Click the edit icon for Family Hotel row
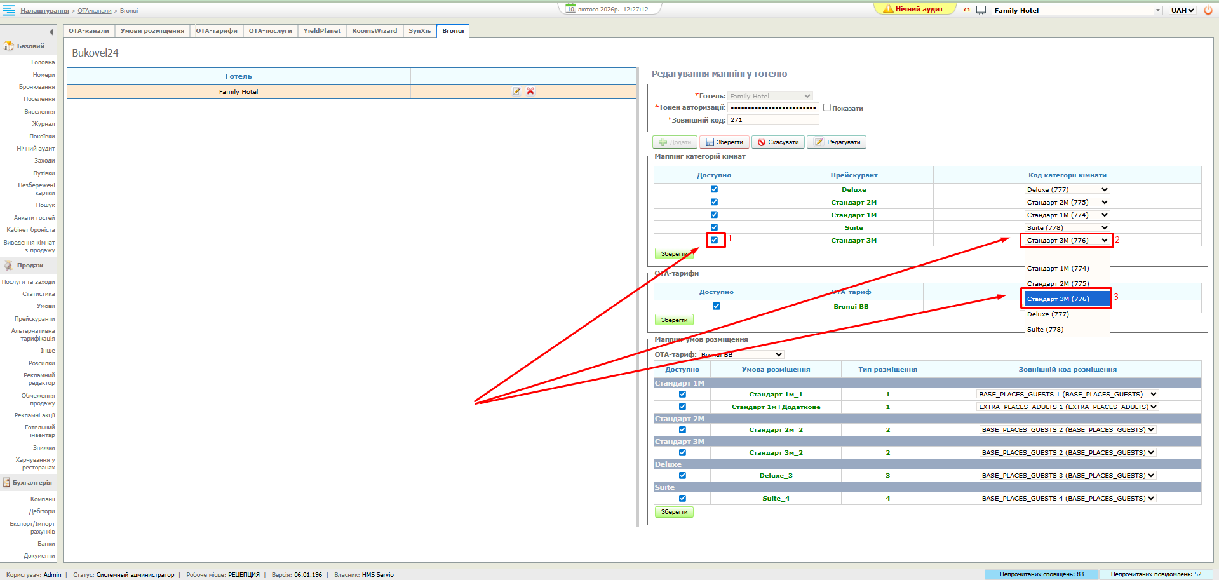This screenshot has height=580, width=1219. point(516,91)
